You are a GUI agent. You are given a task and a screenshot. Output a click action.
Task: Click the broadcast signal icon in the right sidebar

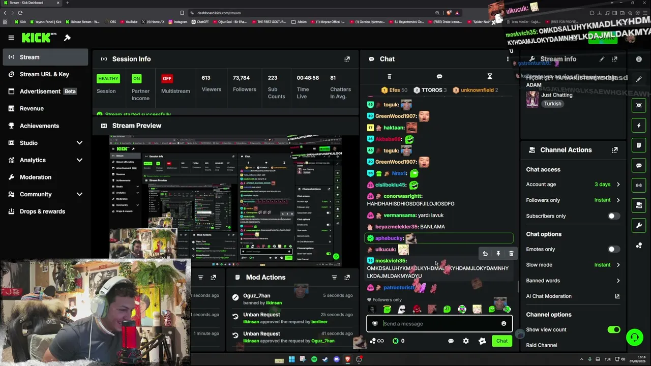[639, 185]
